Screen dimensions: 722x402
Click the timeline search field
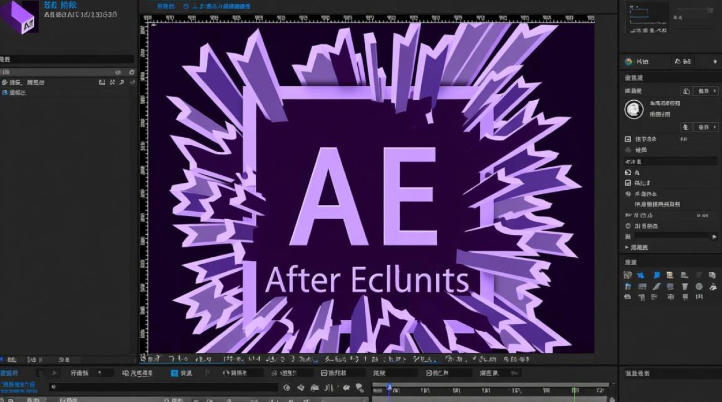pyautogui.click(x=163, y=387)
